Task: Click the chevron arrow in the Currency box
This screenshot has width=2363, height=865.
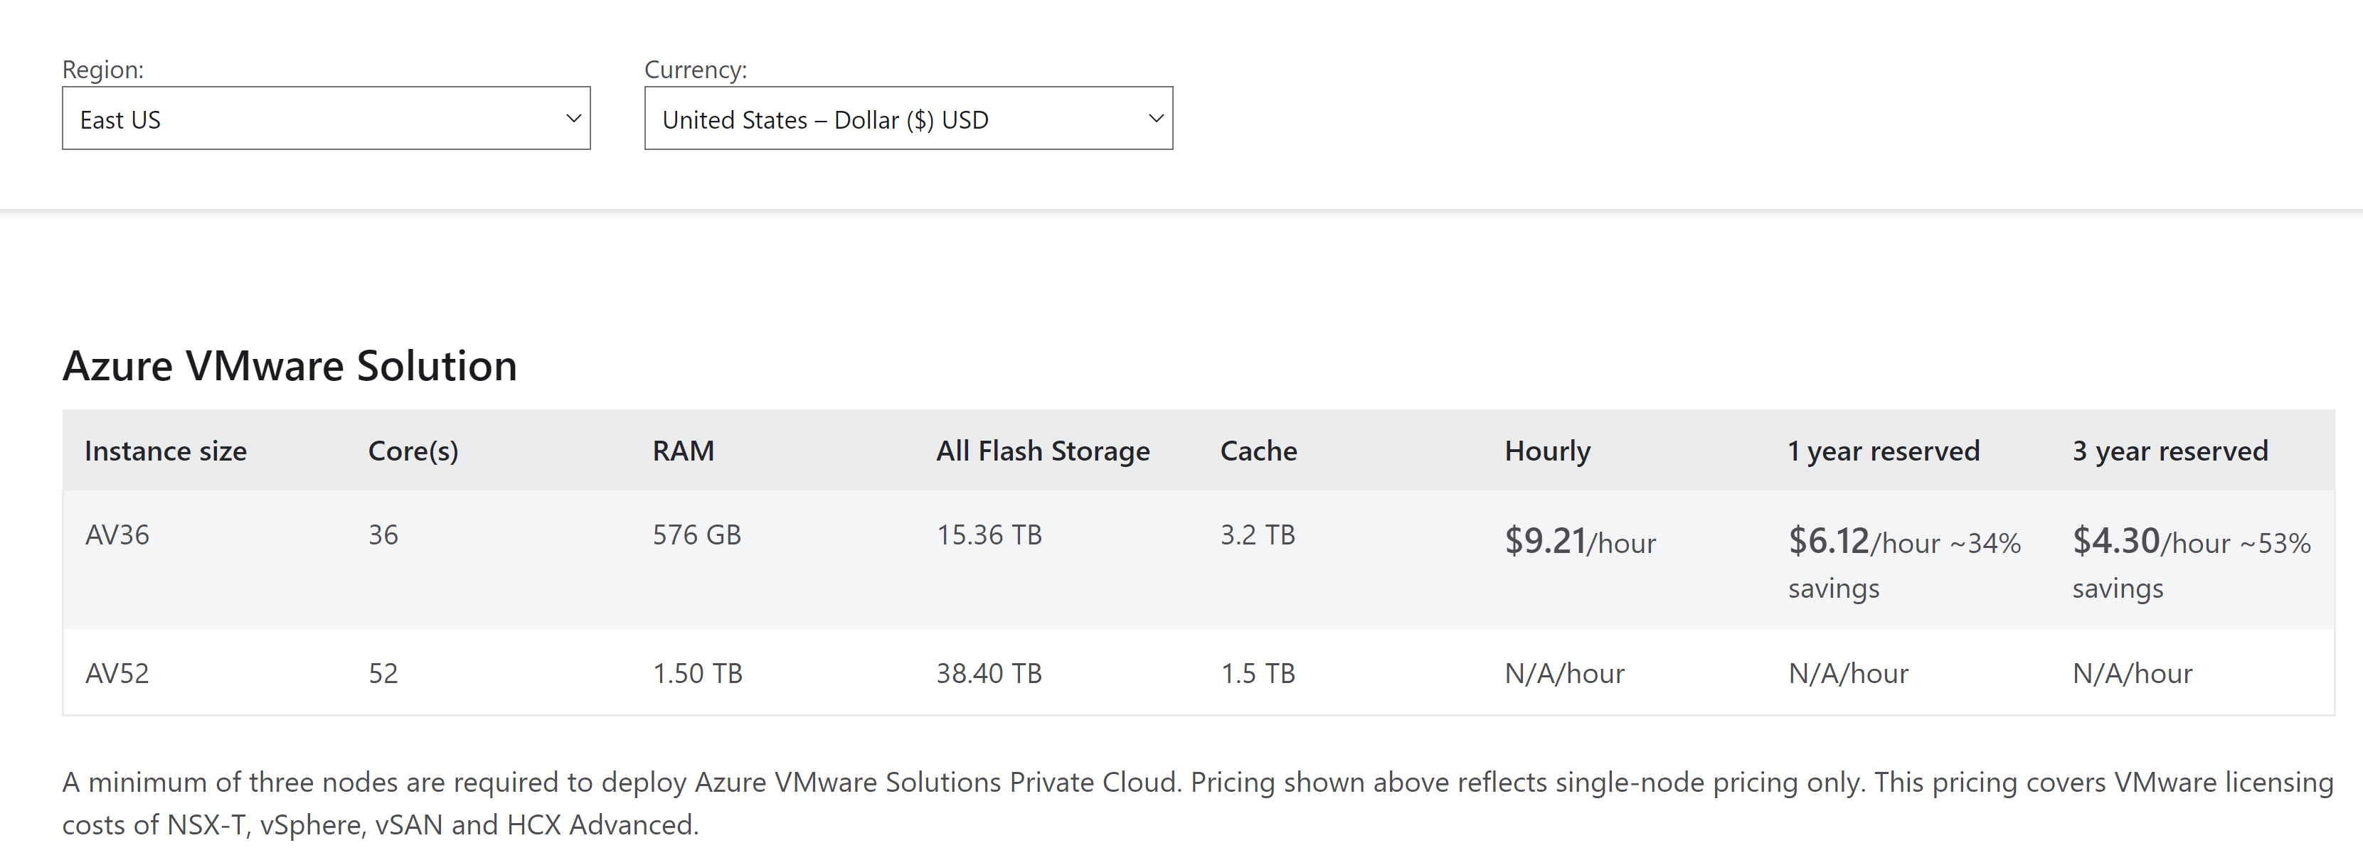Action: coord(1157,118)
